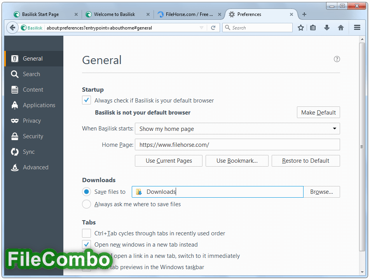Click the address bar URL text

(99, 28)
